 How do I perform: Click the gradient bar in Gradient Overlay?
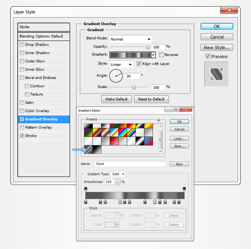pyautogui.click(x=131, y=55)
